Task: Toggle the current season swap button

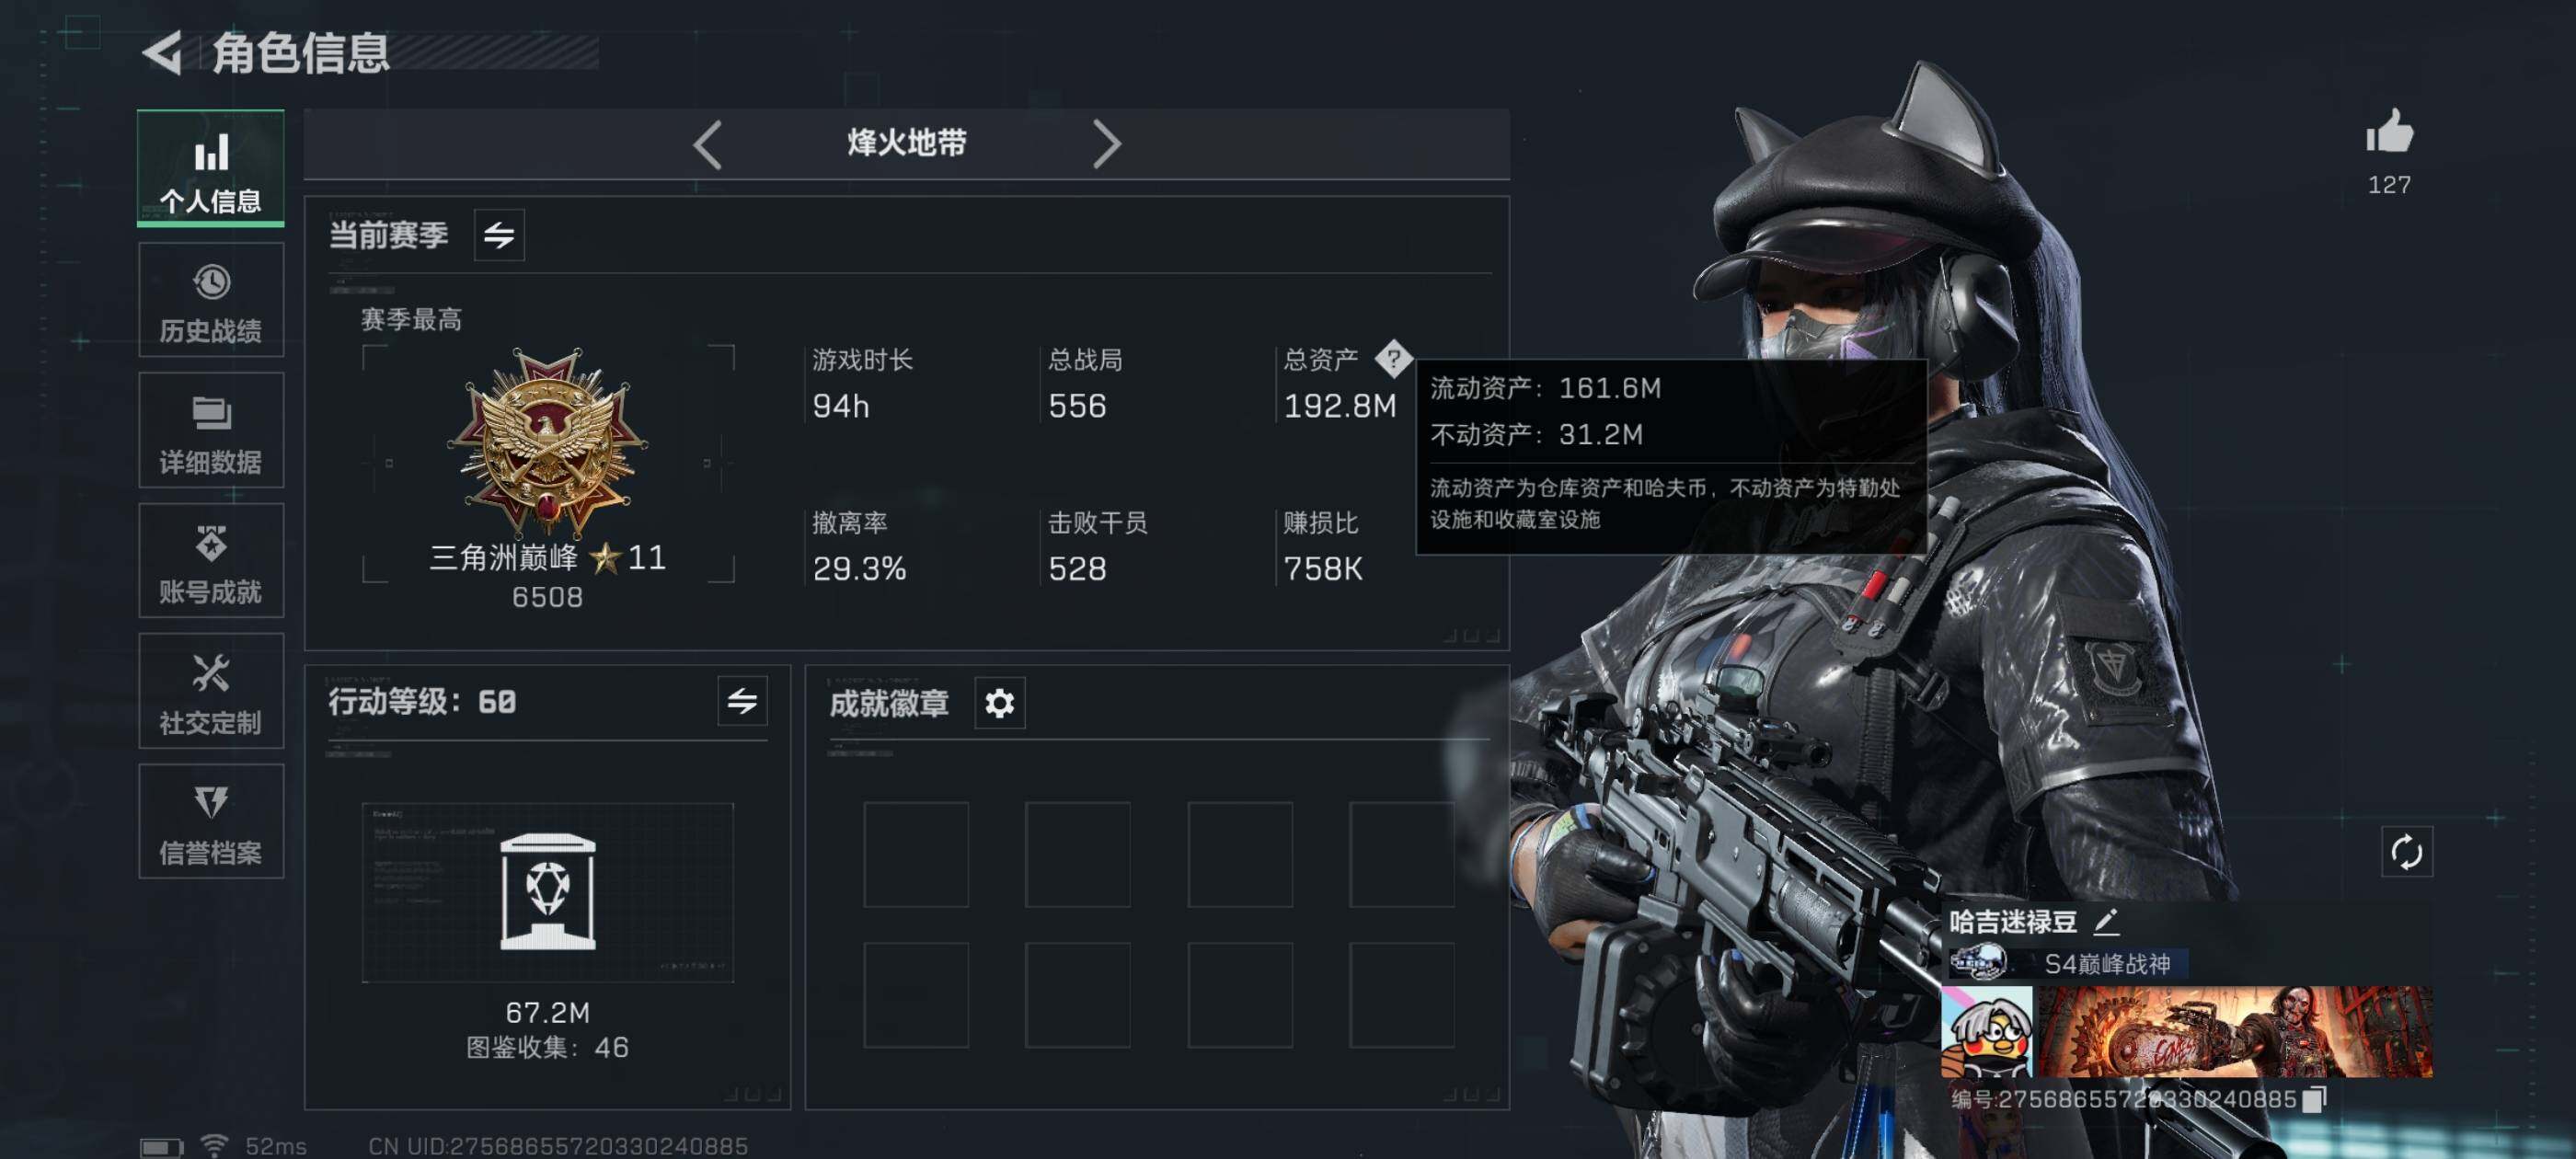Action: point(499,235)
